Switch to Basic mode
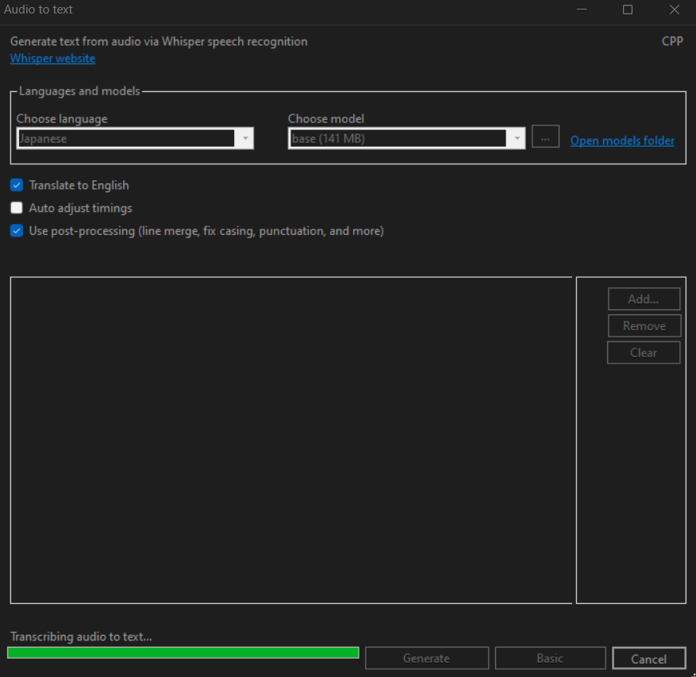The image size is (696, 677). click(550, 658)
